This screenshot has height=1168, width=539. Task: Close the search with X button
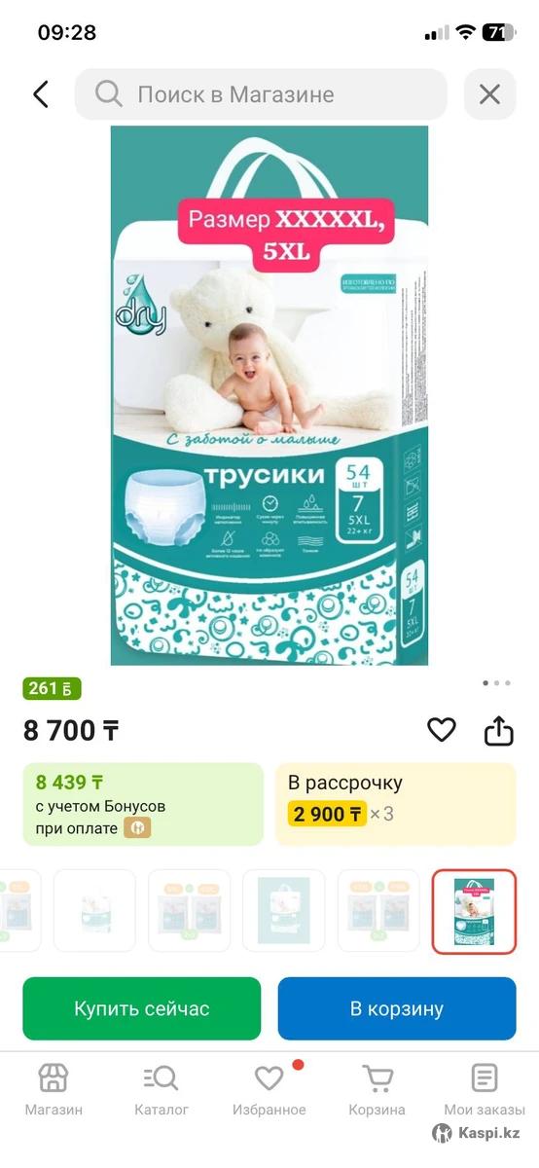(489, 94)
